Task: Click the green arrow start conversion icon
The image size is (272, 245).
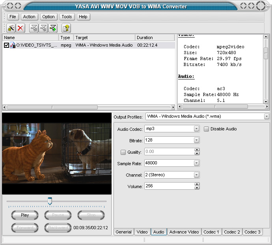Action: [x=53, y=28]
